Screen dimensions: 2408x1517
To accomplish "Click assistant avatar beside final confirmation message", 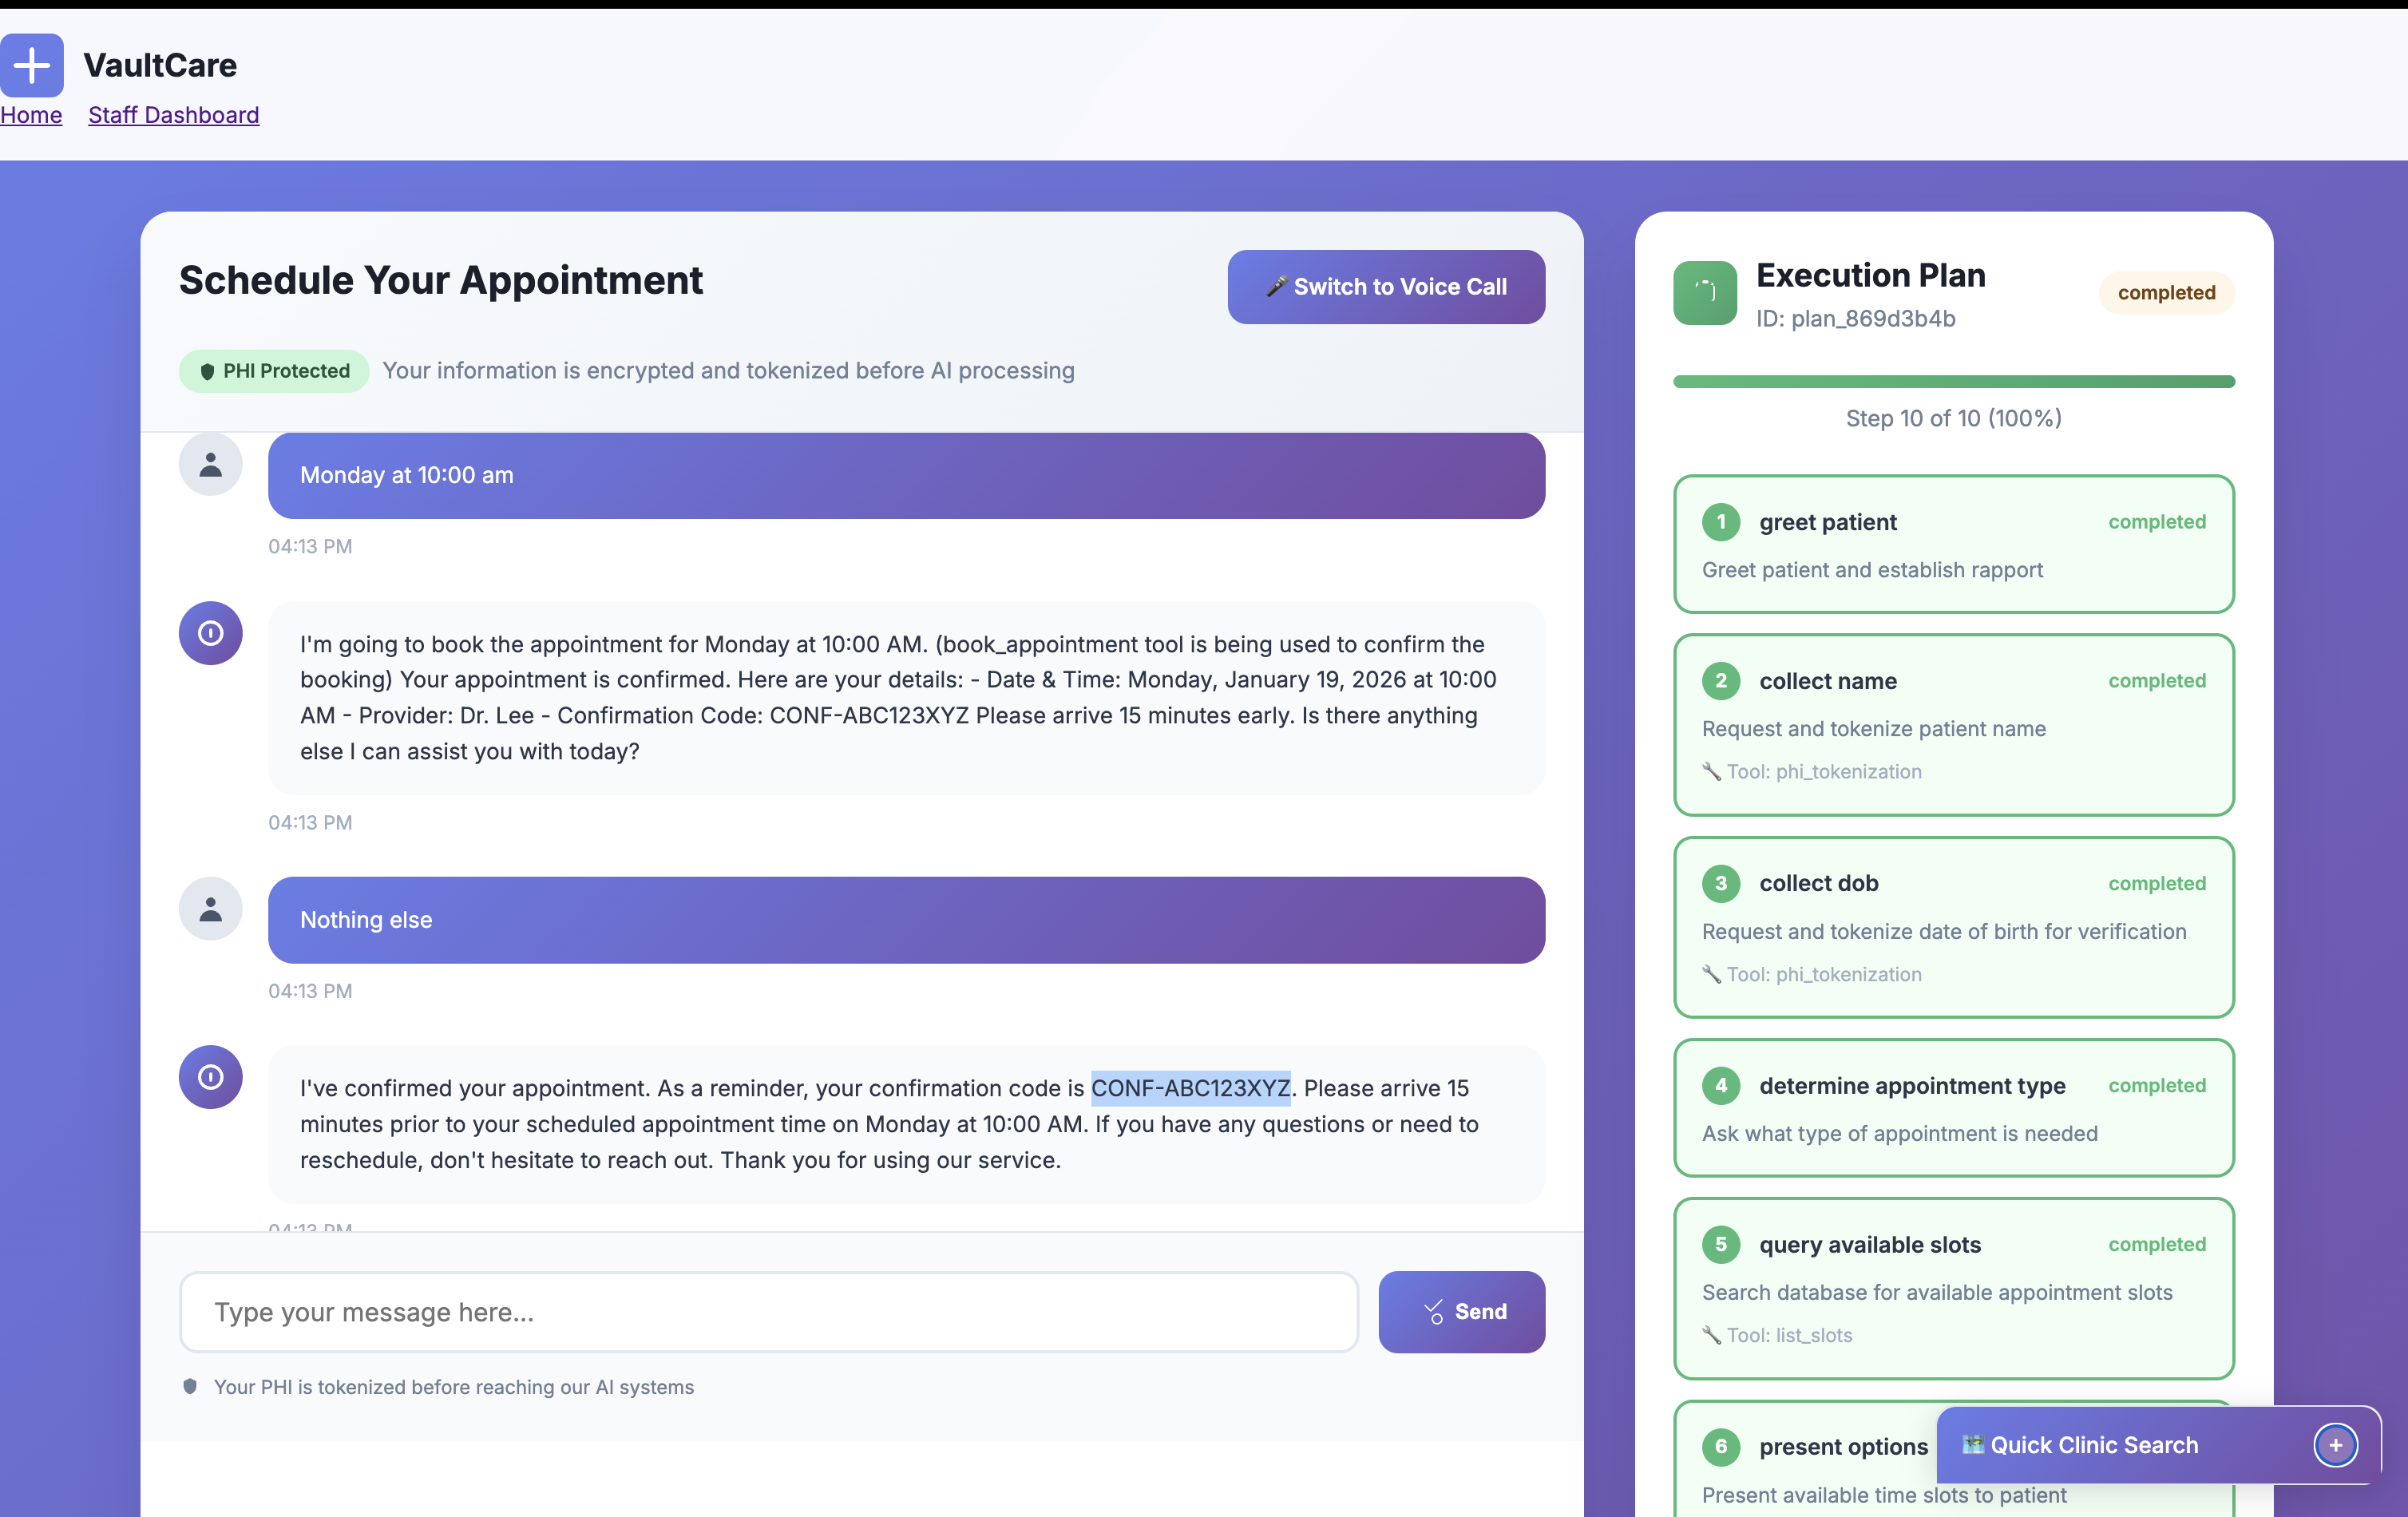I will click(210, 1077).
